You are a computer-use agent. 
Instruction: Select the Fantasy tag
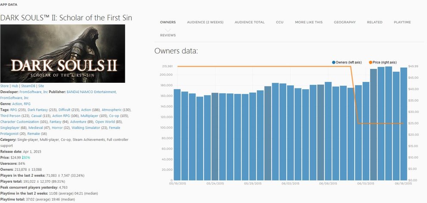click(55, 122)
